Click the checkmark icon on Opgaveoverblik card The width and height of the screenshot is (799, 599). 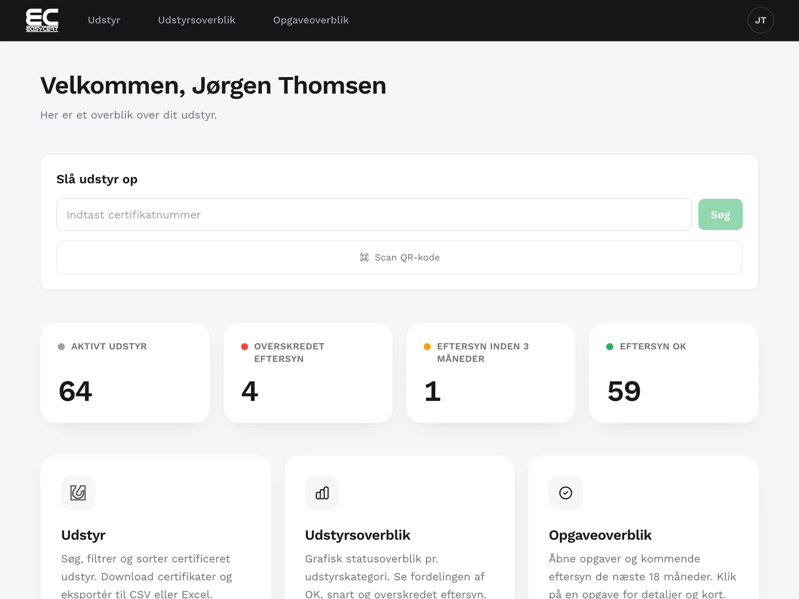pyautogui.click(x=566, y=493)
